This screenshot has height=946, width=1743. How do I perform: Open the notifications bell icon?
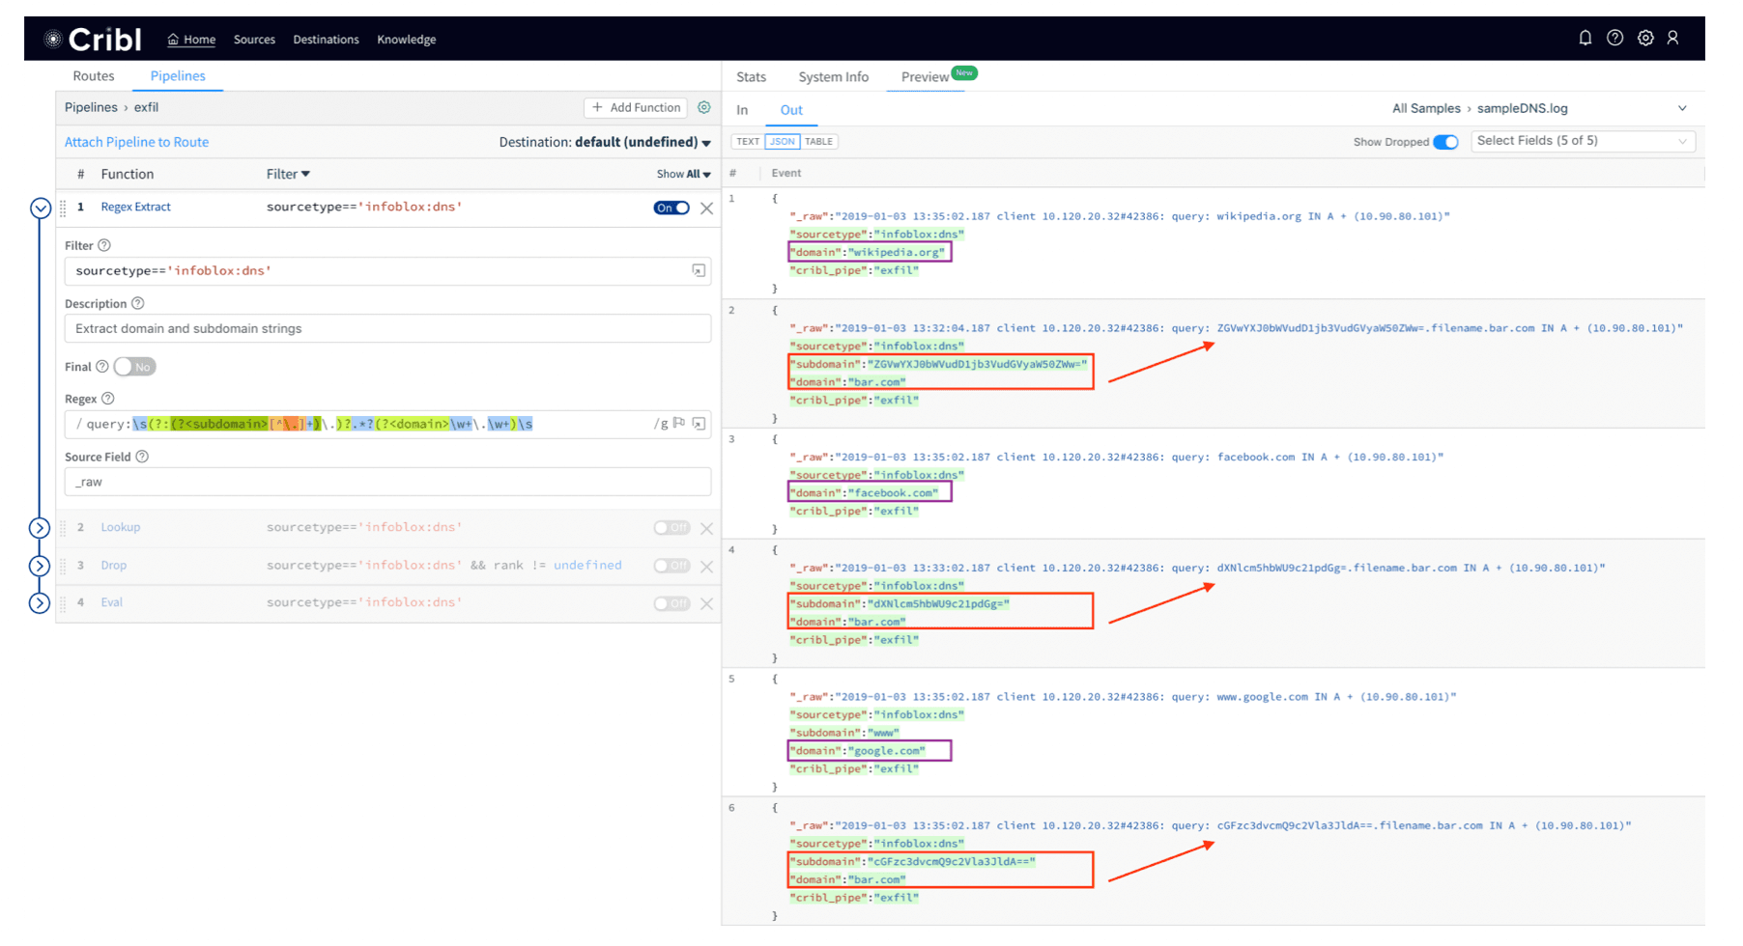[1585, 39]
